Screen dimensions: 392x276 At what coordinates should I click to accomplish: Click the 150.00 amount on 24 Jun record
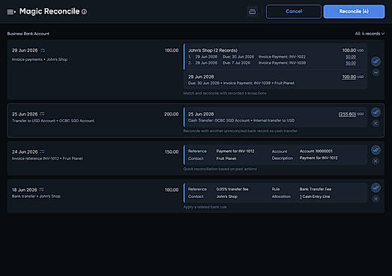172,152
